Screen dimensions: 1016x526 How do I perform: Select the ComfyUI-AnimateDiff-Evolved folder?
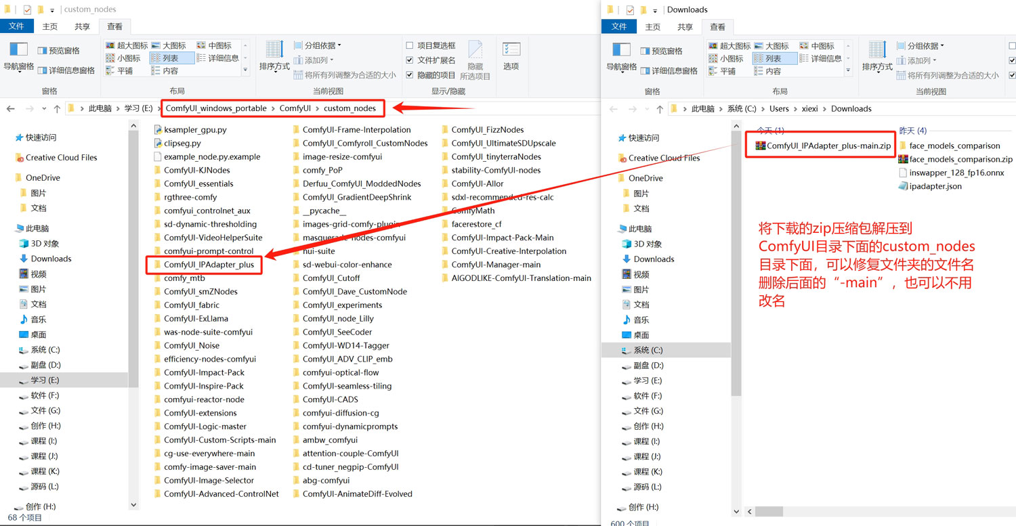click(352, 494)
